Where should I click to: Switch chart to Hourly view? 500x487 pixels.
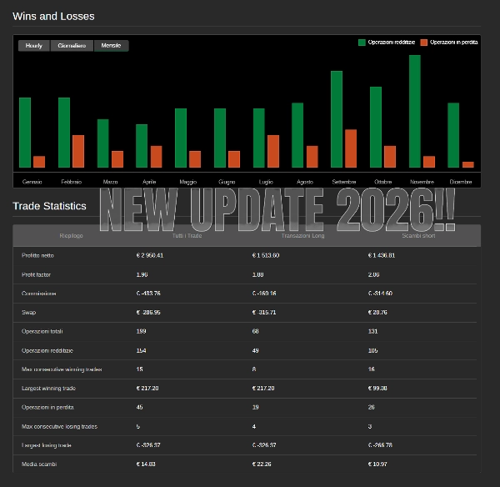click(x=33, y=46)
